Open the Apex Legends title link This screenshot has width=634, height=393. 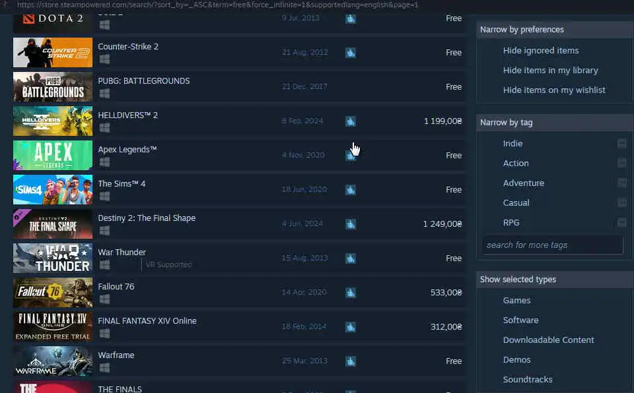[x=127, y=150]
